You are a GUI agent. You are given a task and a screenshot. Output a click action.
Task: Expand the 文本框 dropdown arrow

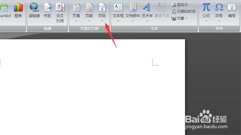click(118, 21)
